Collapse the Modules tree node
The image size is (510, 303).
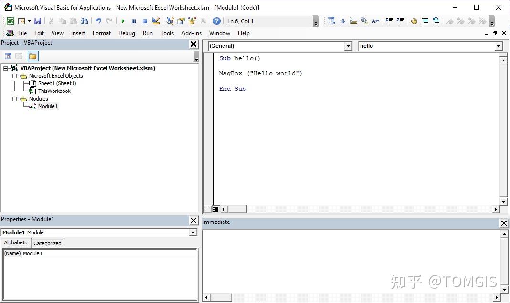(x=14, y=99)
